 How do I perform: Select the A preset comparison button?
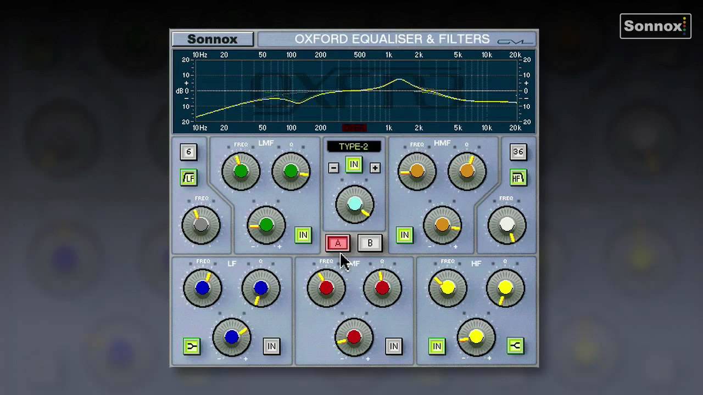tap(338, 243)
